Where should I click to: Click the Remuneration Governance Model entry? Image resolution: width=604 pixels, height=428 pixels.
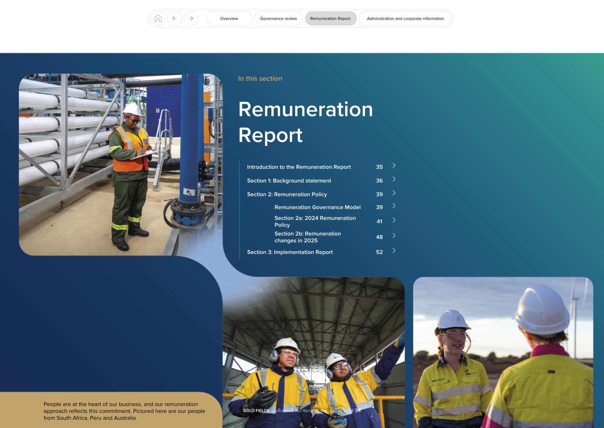coord(318,207)
